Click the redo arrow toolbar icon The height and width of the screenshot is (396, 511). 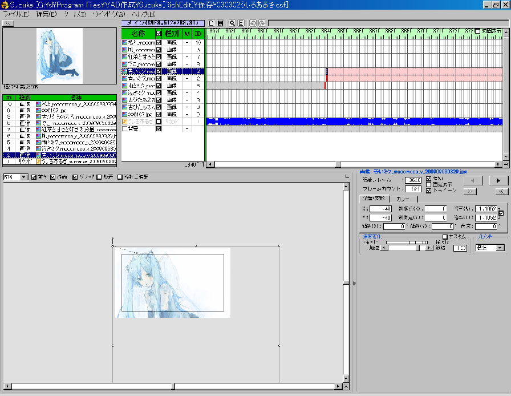point(262,23)
